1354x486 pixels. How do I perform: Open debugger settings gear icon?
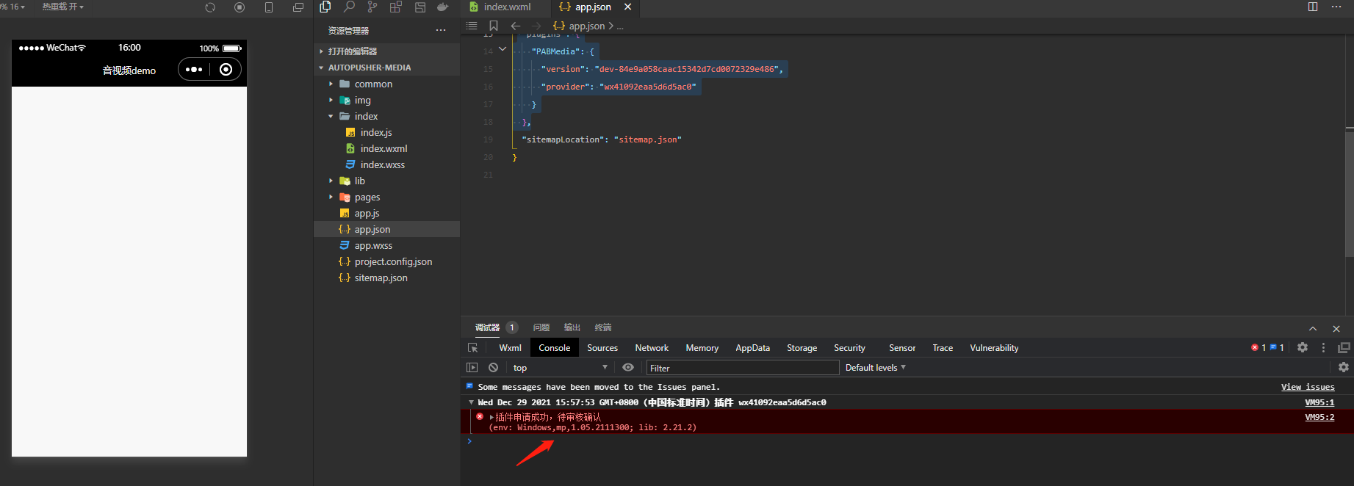click(x=1303, y=348)
